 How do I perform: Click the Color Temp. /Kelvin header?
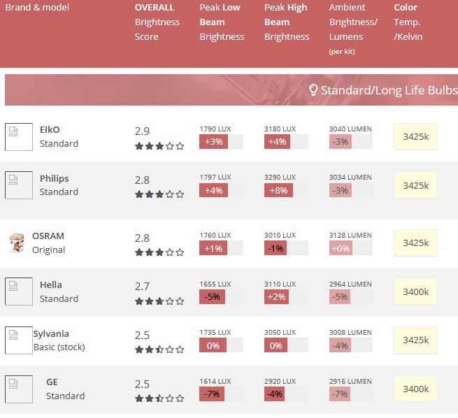[408, 22]
